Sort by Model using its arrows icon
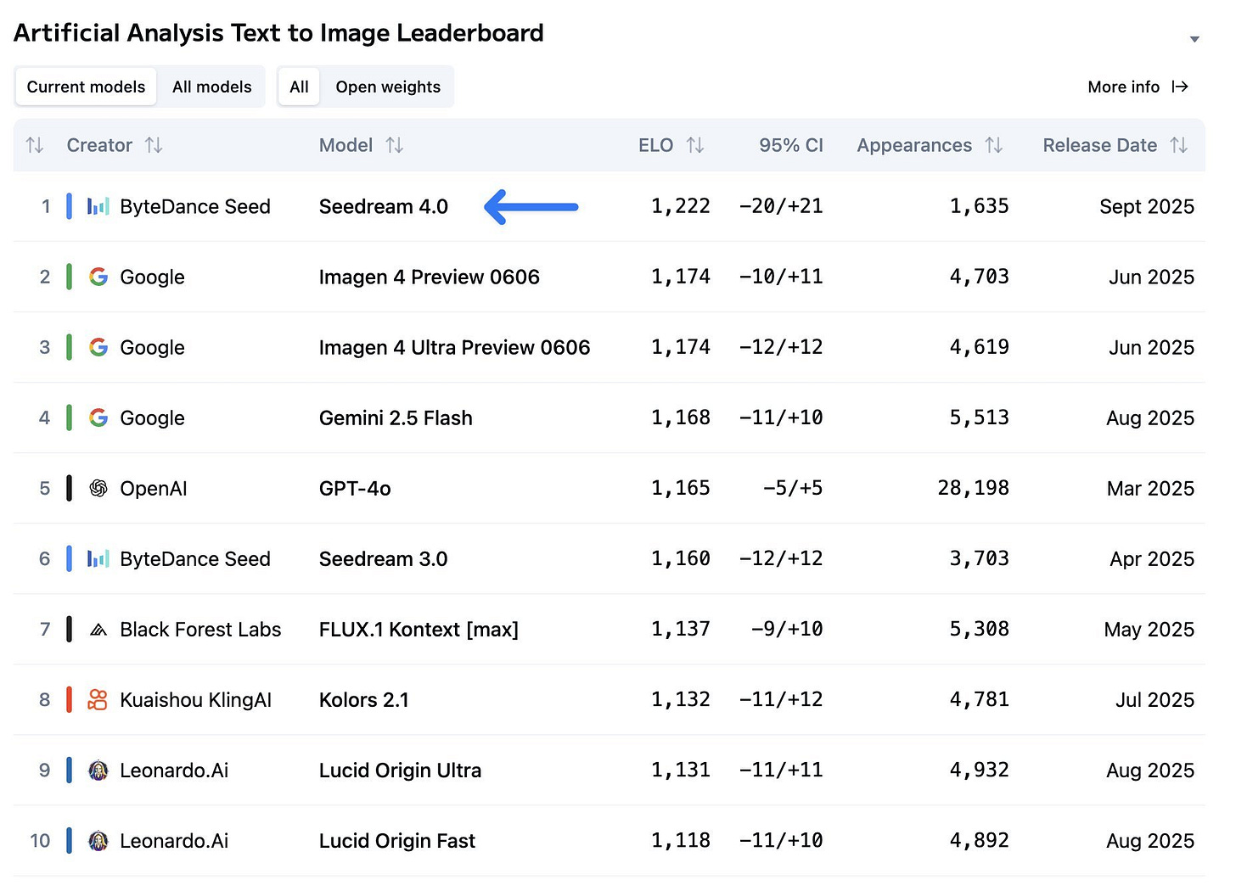 tap(395, 145)
